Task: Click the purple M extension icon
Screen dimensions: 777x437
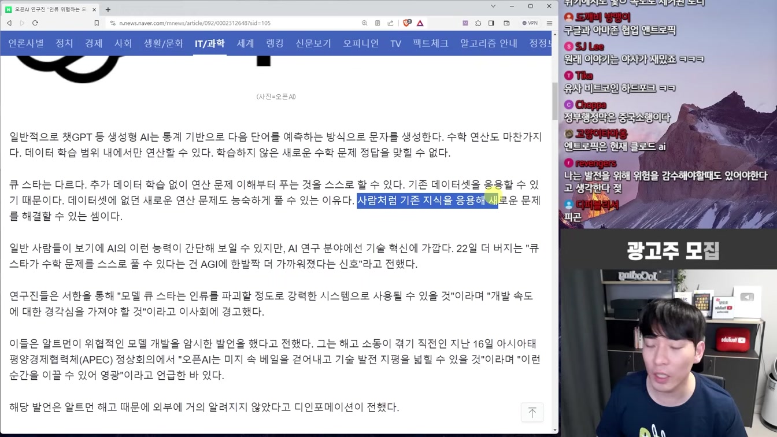Action: point(465,23)
